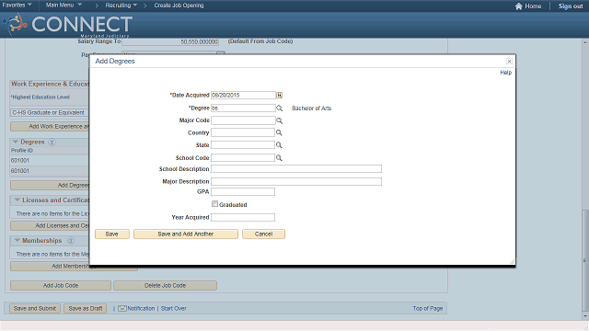Jump to Top of Page link
The image size is (589, 331).
pos(427,309)
